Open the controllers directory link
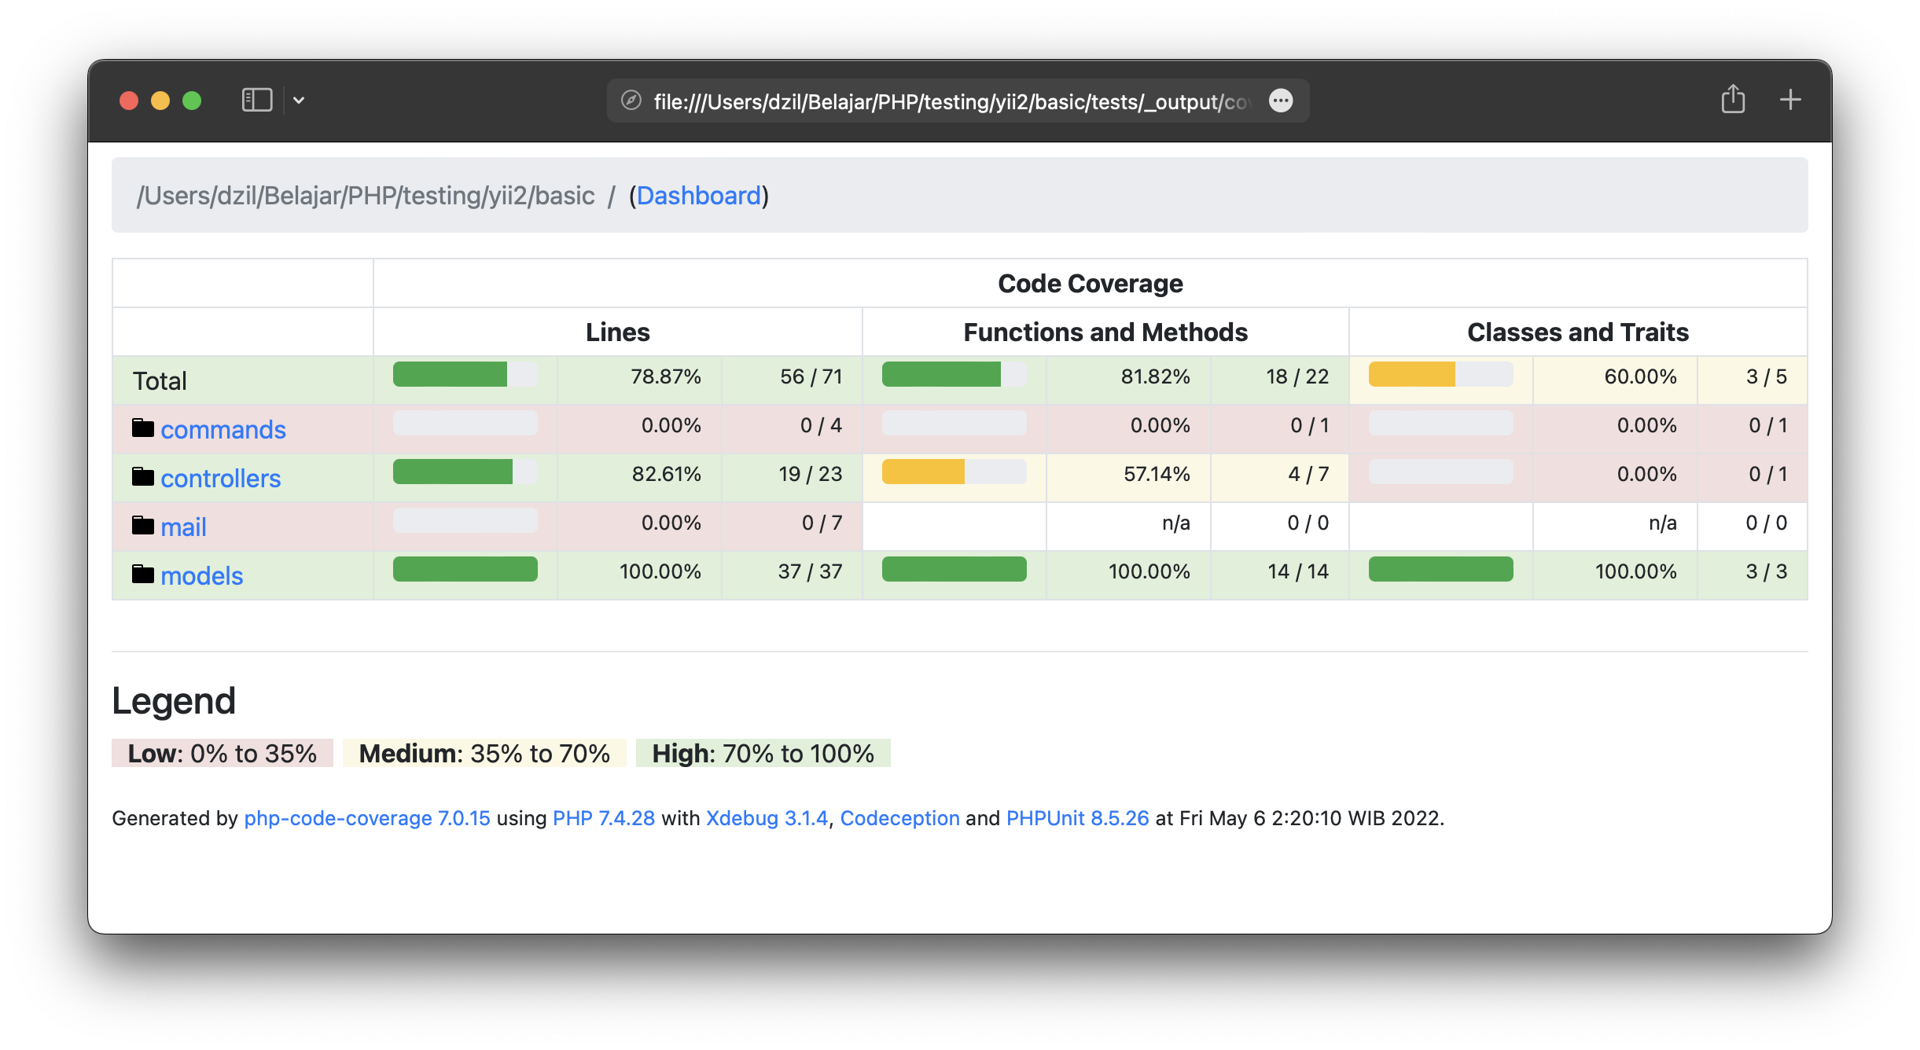This screenshot has height=1050, width=1920. point(220,479)
